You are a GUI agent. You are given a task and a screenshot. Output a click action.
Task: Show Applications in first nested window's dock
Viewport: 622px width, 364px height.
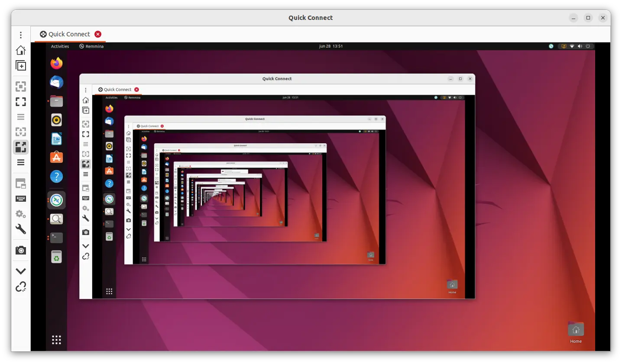[x=109, y=291]
